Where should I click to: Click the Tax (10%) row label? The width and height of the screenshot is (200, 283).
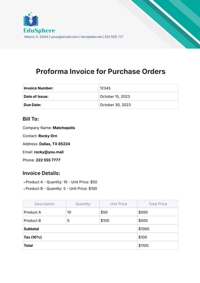click(33, 237)
